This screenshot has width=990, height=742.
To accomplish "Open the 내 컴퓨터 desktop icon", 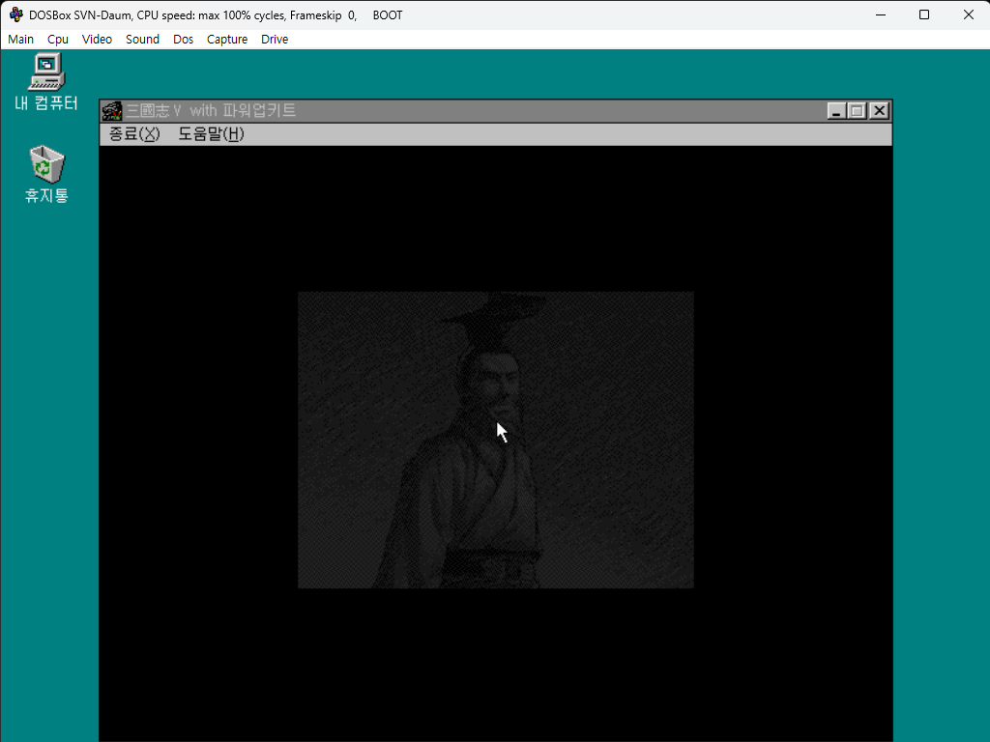I will [x=46, y=82].
